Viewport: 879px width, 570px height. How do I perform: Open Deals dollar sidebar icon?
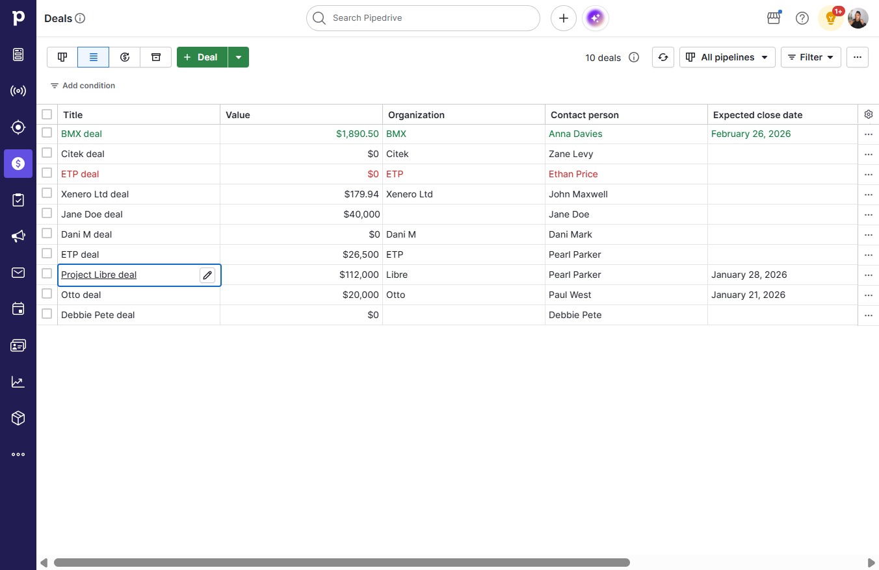(x=18, y=164)
